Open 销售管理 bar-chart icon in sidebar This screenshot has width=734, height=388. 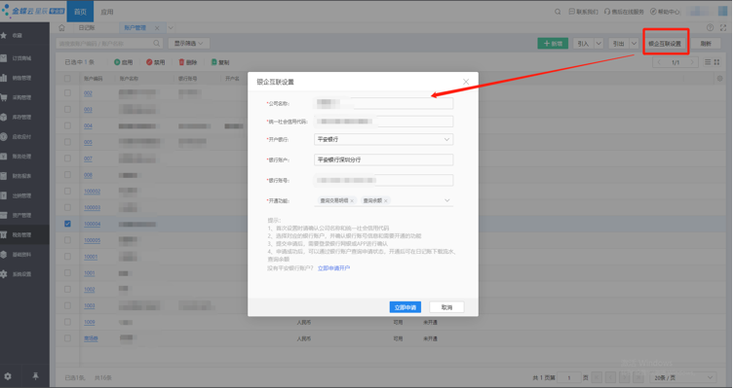pos(4,78)
